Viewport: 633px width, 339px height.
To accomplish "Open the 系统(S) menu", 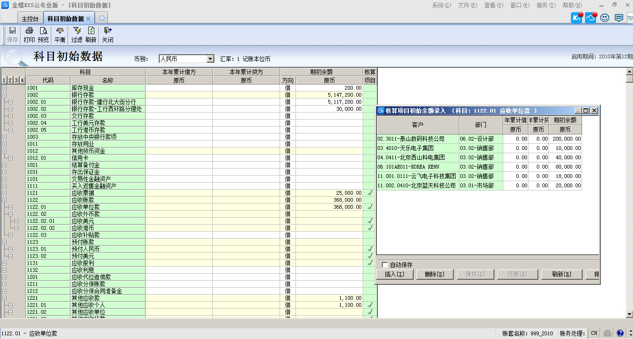I will [441, 5].
